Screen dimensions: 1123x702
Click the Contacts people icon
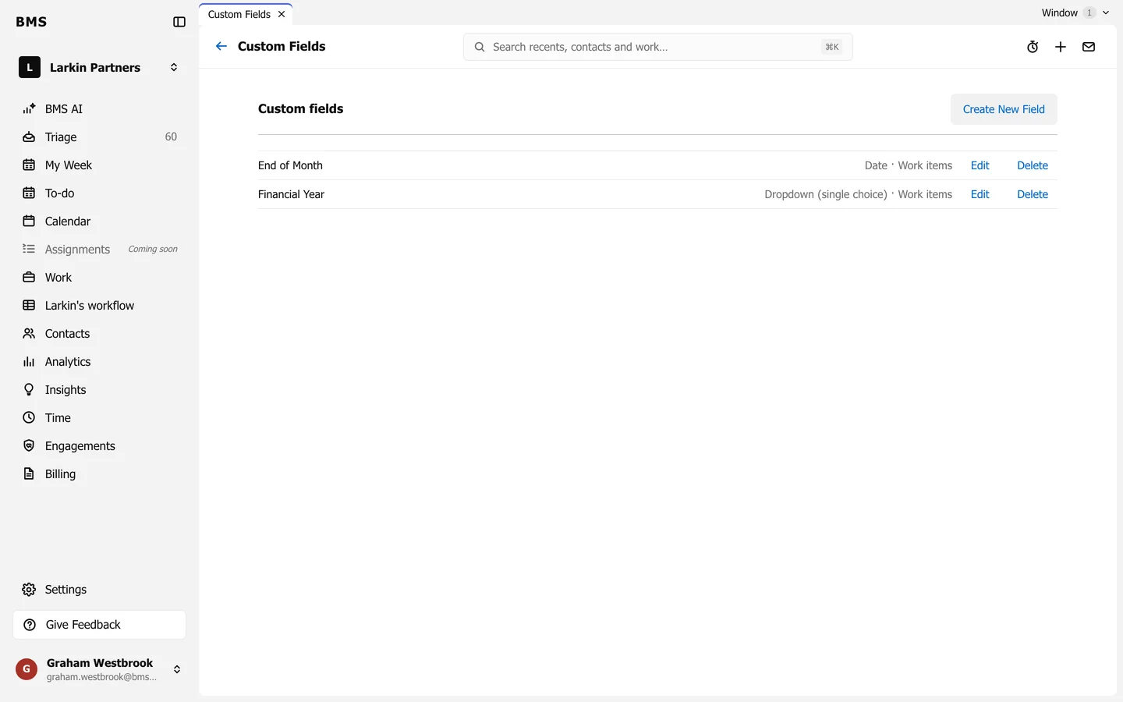coord(29,334)
